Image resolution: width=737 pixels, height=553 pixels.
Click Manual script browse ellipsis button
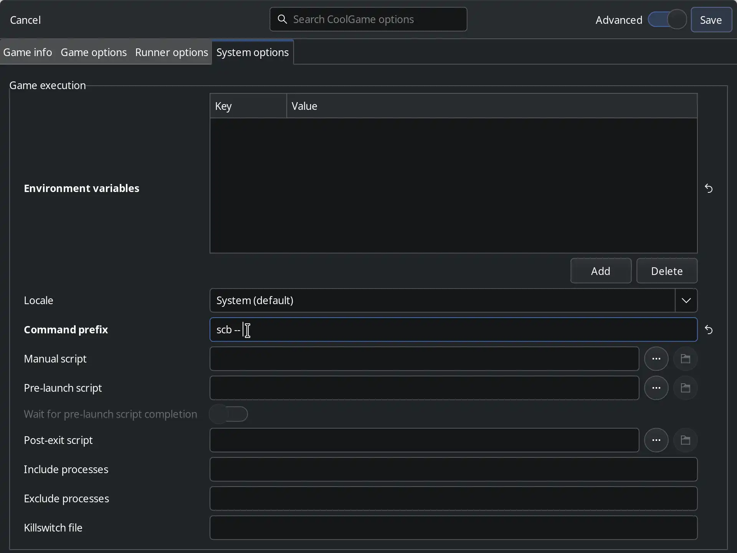coord(656,359)
